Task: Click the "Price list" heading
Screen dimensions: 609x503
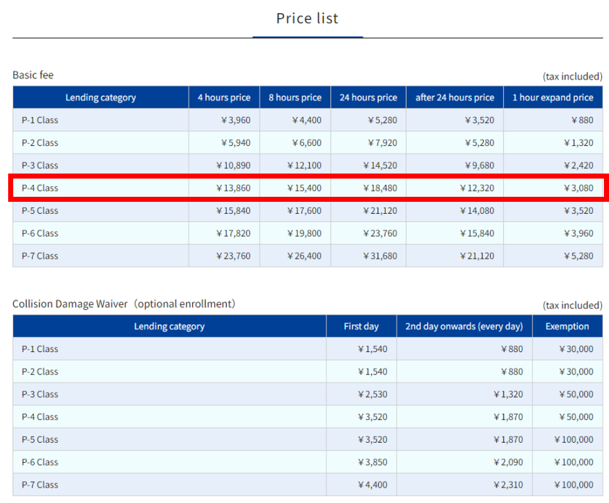Action: pos(307,18)
